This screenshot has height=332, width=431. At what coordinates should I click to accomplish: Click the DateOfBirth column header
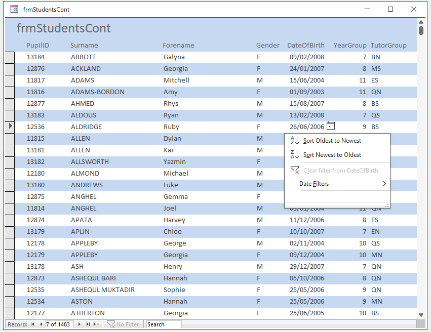(x=306, y=46)
